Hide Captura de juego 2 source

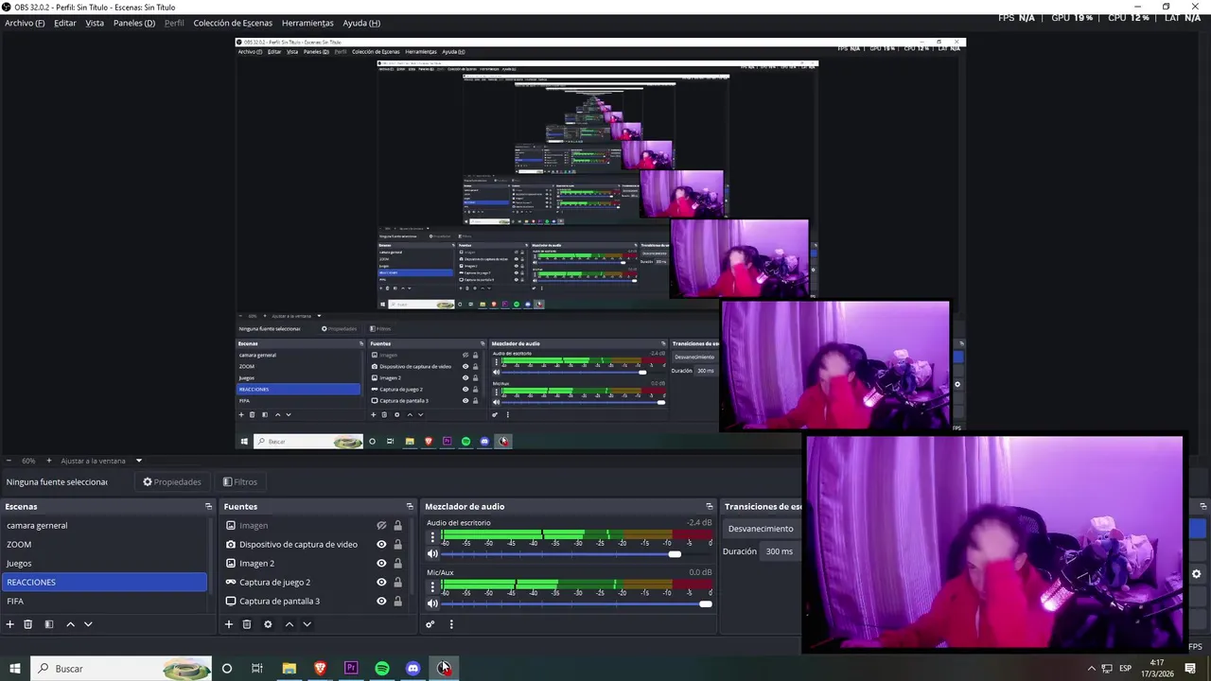click(381, 583)
